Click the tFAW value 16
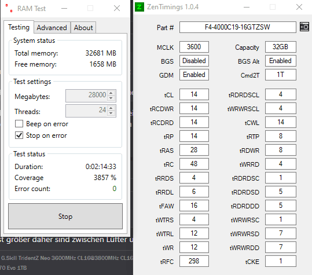Screen dimensions: 312x275 tap(194, 206)
